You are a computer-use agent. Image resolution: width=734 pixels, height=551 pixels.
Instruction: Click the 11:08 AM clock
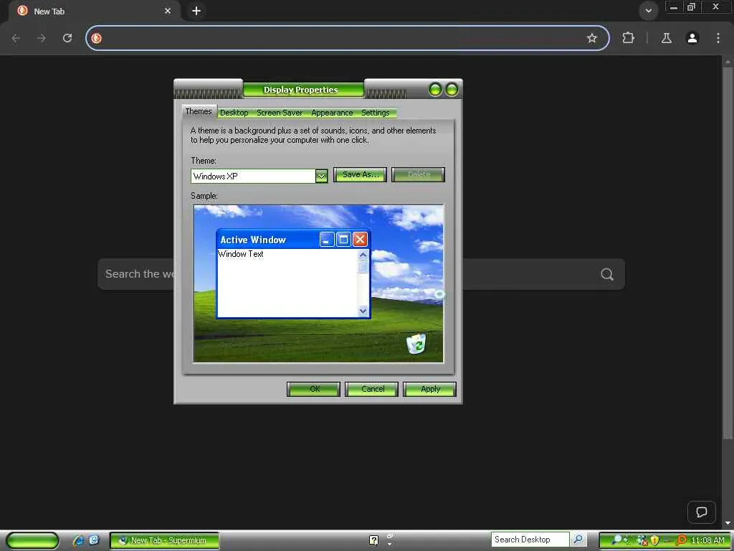(707, 540)
